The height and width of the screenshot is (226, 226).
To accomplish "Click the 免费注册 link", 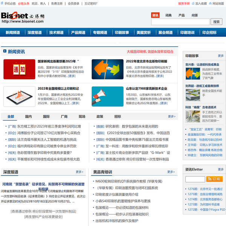I will coord(57,3).
